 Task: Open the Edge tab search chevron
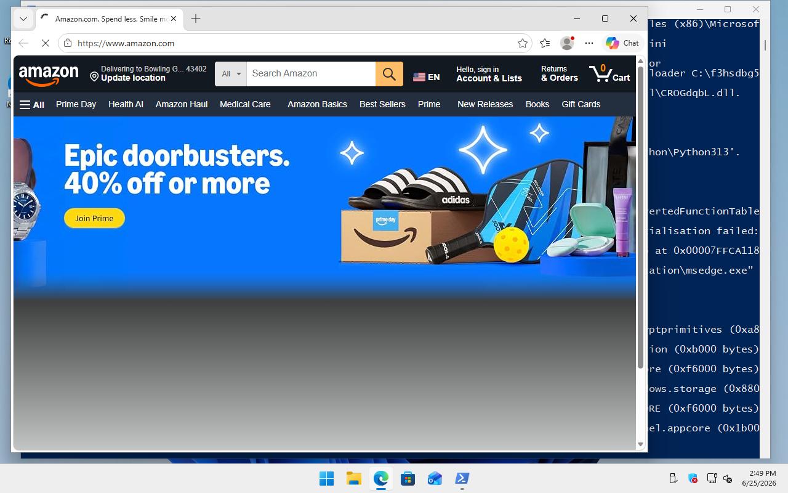(23, 18)
